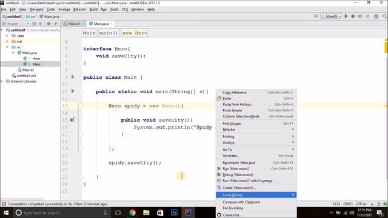Collapse the src folder
388x218 pixels.
pos(7,47)
